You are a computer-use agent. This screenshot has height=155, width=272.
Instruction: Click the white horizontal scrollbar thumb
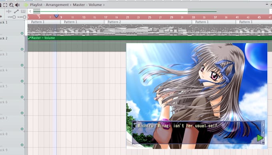click(114, 12)
